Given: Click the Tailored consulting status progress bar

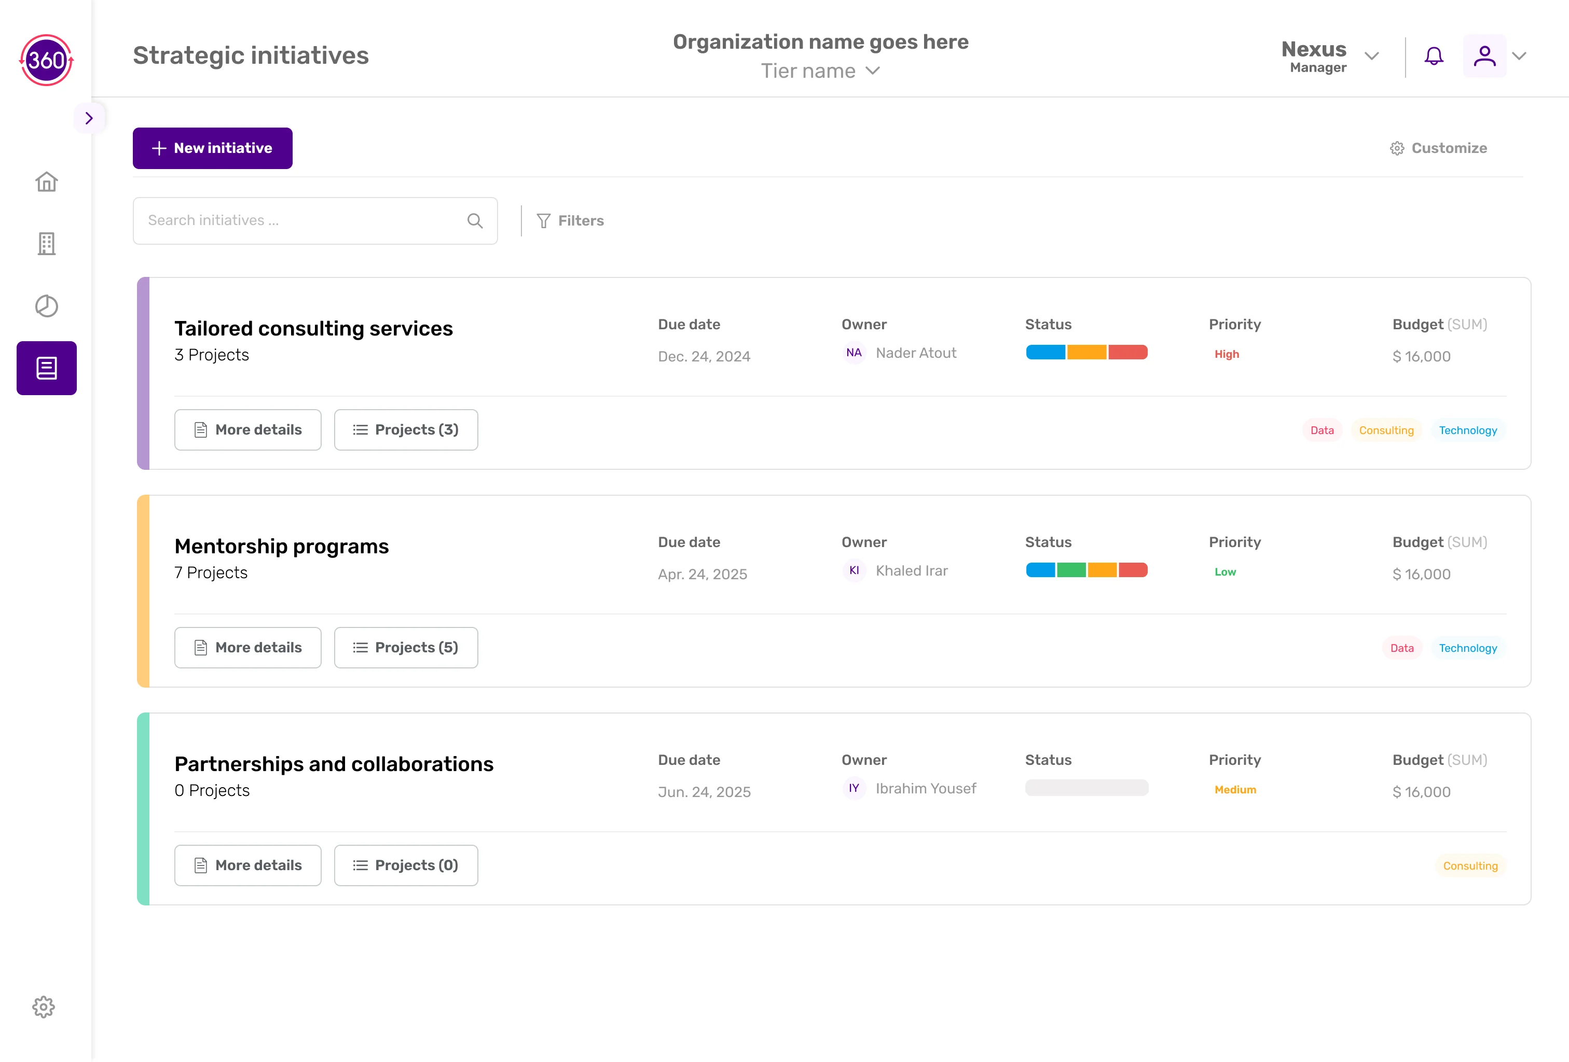Looking at the screenshot, I should tap(1085, 352).
